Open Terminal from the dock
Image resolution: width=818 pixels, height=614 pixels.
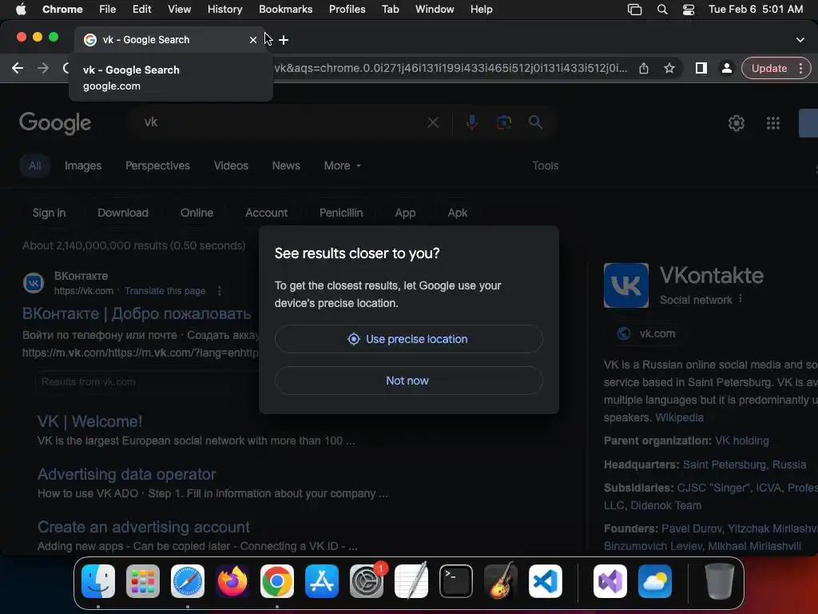[456, 581]
